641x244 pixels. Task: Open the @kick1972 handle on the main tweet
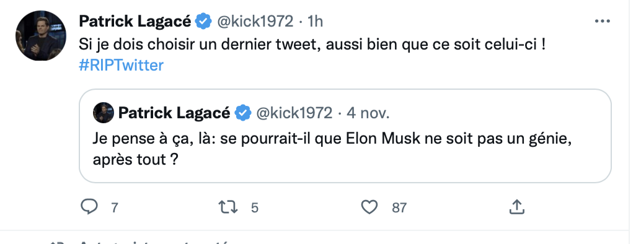(255, 21)
